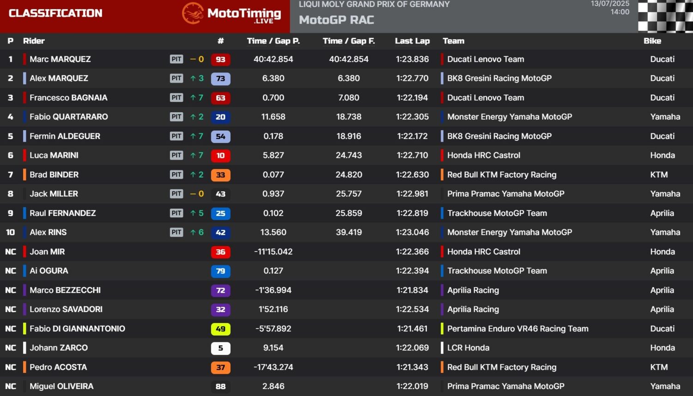Sort by the Rider column header

(x=34, y=41)
